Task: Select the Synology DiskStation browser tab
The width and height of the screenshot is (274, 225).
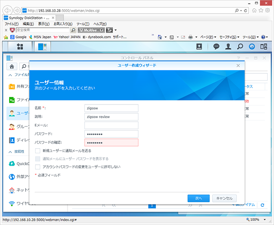Action: pyautogui.click(x=29, y=18)
